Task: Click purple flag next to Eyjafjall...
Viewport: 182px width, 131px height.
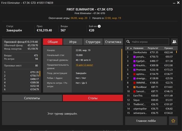Action: click(x=134, y=61)
